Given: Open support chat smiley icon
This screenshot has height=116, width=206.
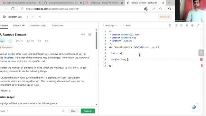Looking at the screenshot, I should pos(194,107).
